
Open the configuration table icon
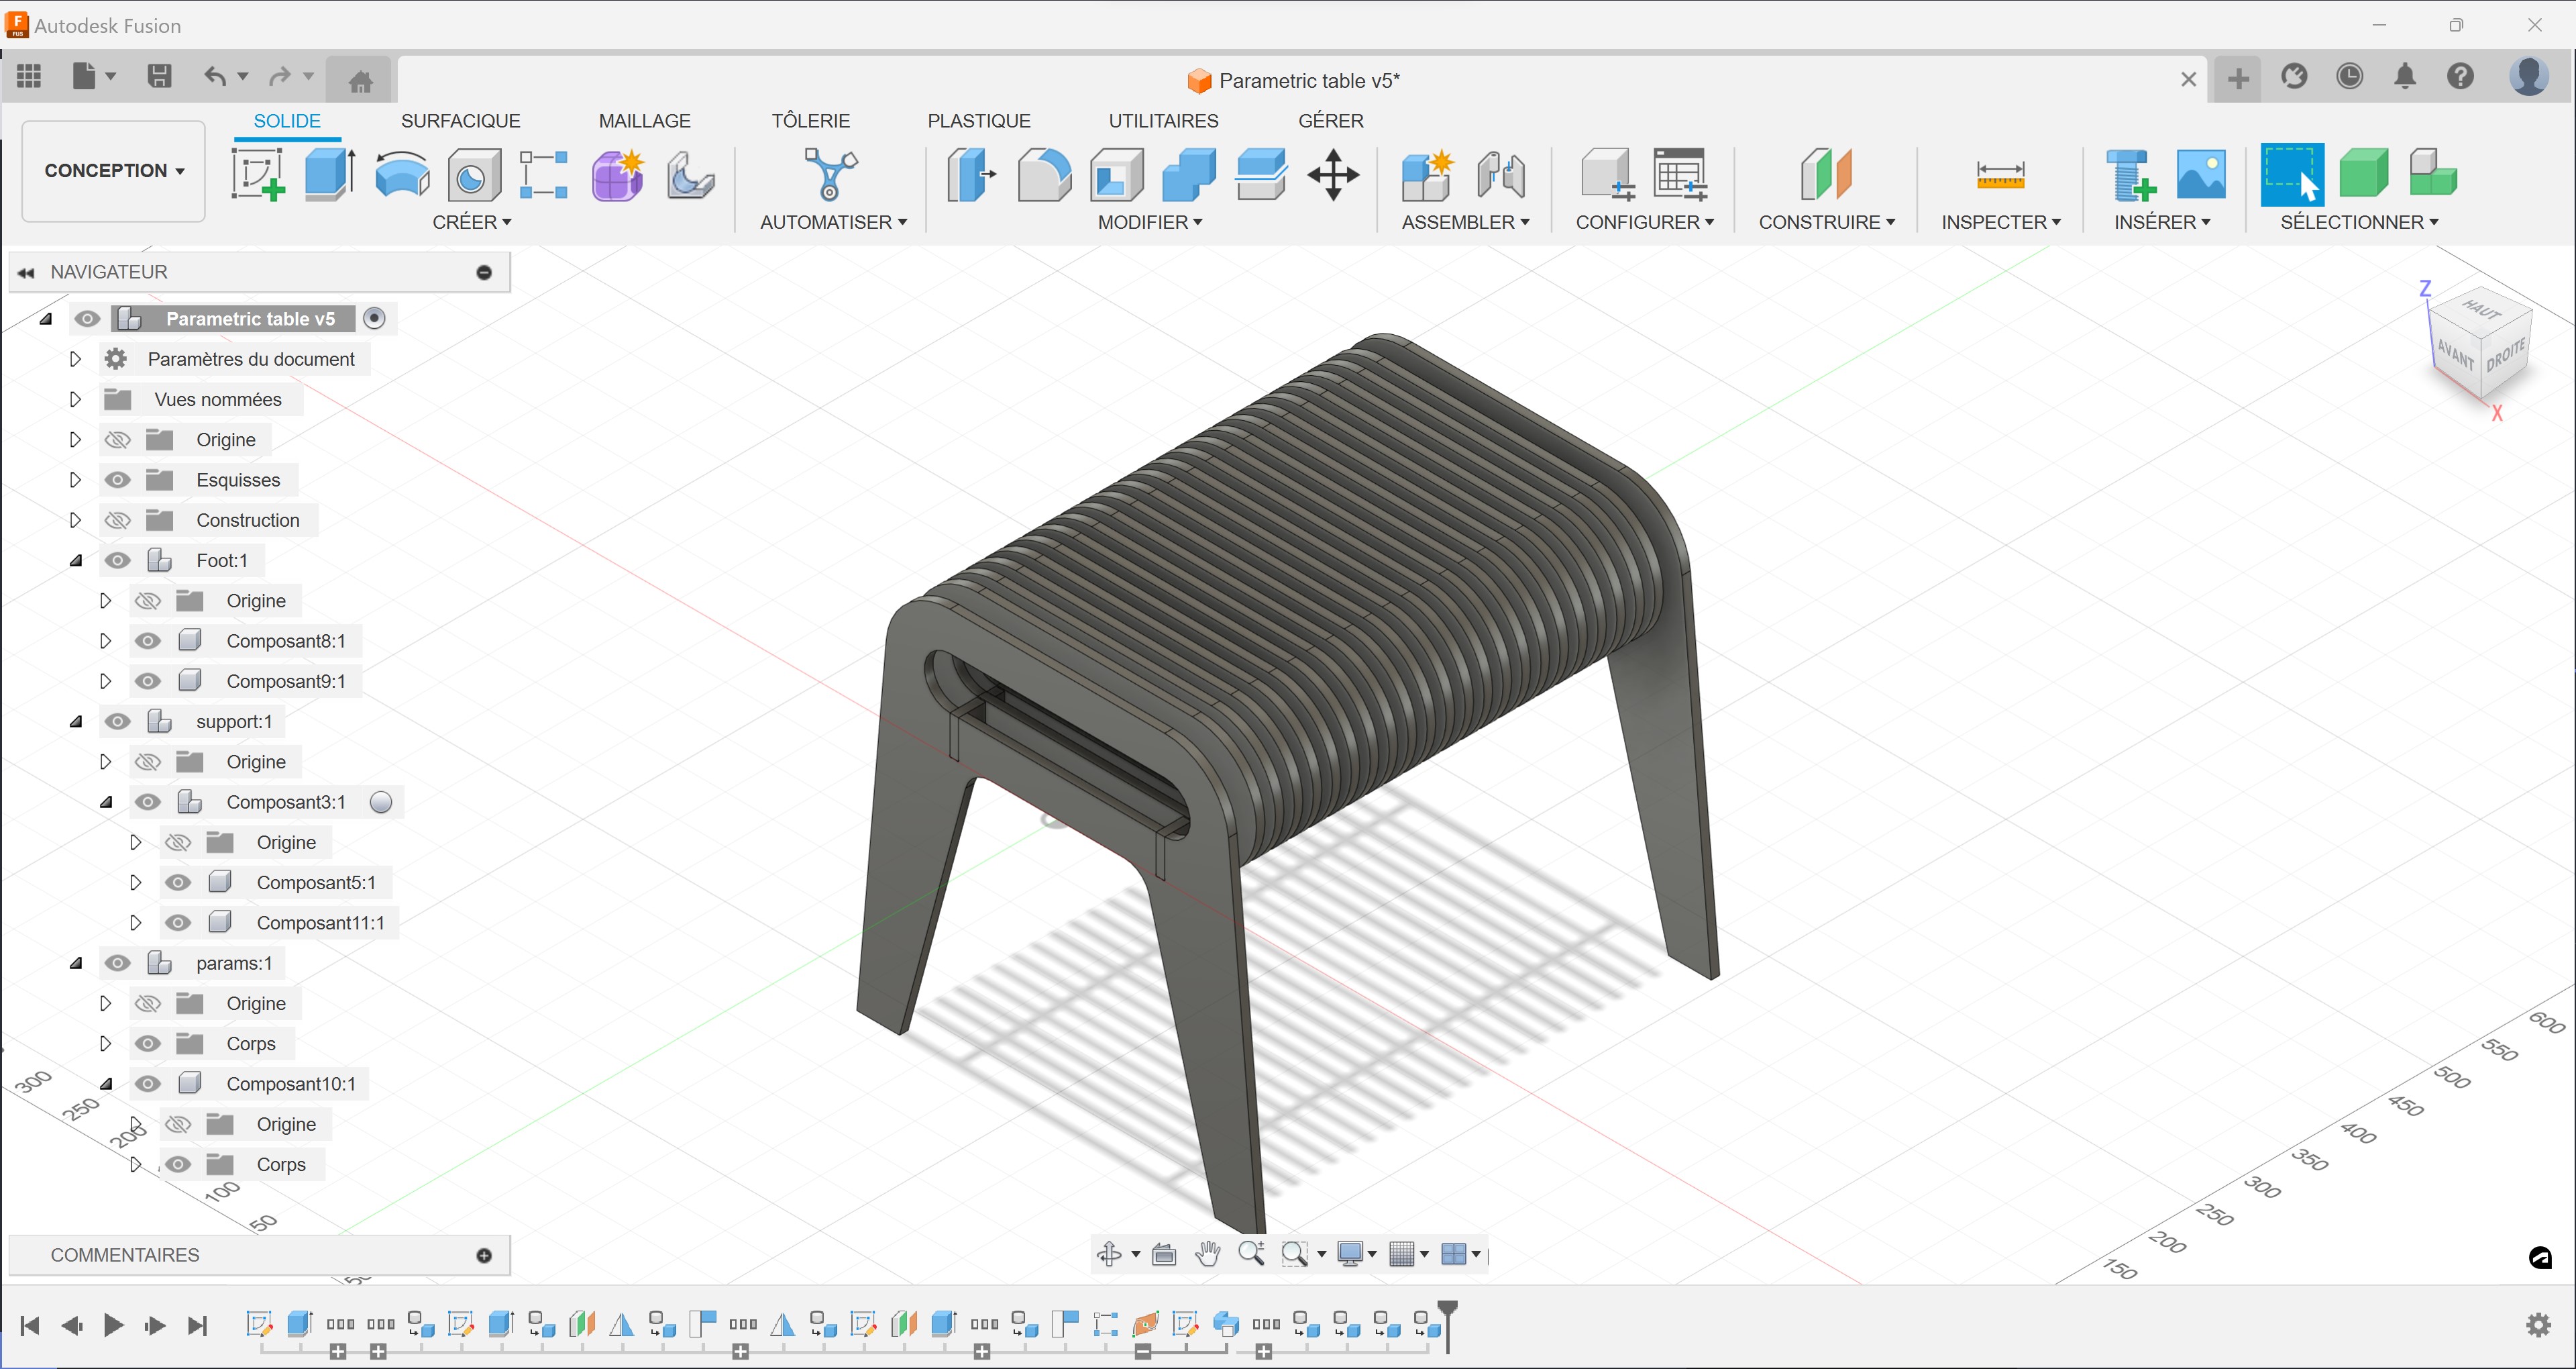coord(1680,174)
